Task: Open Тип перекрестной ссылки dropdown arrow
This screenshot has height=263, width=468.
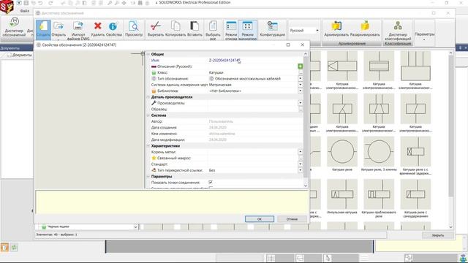Action: tap(301, 170)
